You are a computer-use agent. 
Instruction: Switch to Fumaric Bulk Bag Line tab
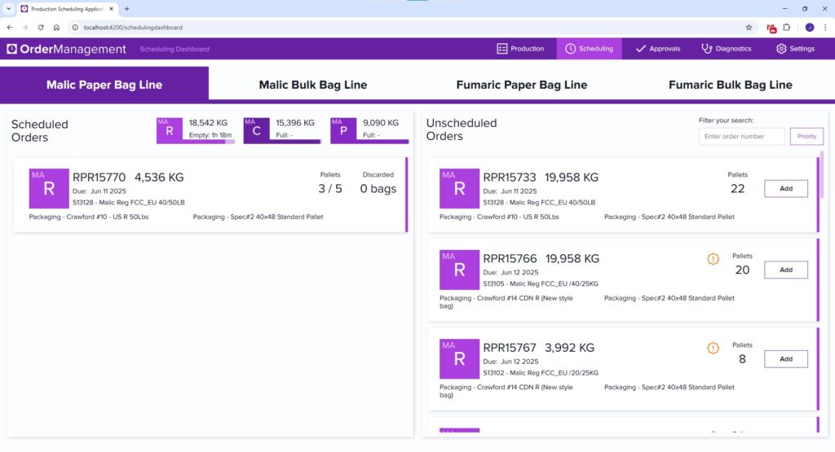(731, 85)
